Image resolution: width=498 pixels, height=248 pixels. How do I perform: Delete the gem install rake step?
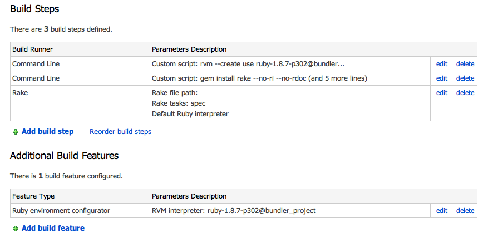point(465,78)
